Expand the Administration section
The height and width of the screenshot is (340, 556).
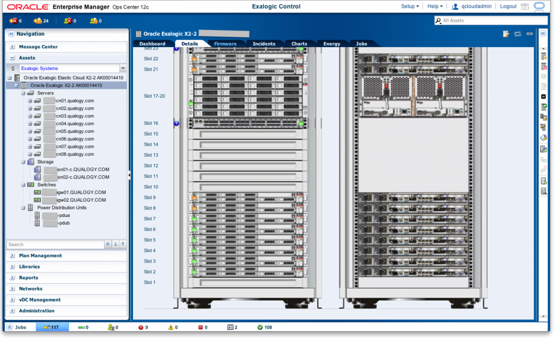pos(12,311)
